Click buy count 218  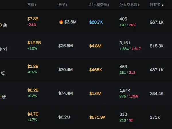[123, 120]
